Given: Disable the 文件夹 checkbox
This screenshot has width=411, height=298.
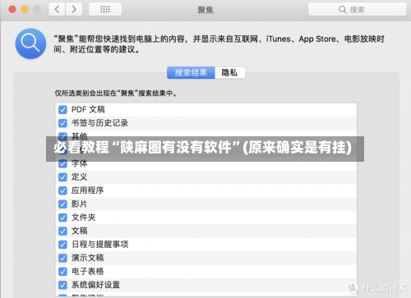Looking at the screenshot, I should tap(62, 218).
